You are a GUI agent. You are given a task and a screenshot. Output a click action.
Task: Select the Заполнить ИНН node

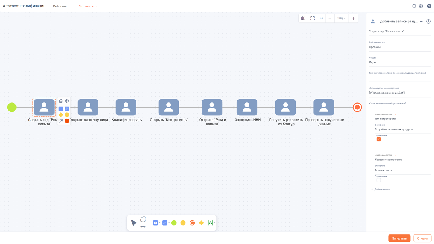(247, 107)
